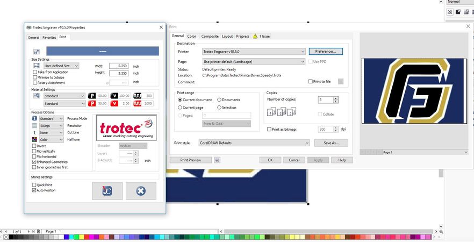Image resolution: width=474 pixels, height=242 pixels.
Task: Open the Print style CorelDRAW Defaults dropdown
Action: click(x=254, y=143)
